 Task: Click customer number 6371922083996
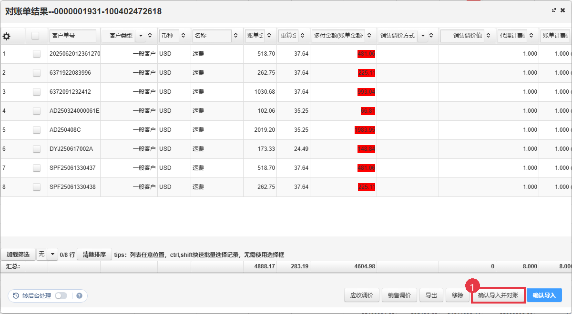tap(70, 73)
